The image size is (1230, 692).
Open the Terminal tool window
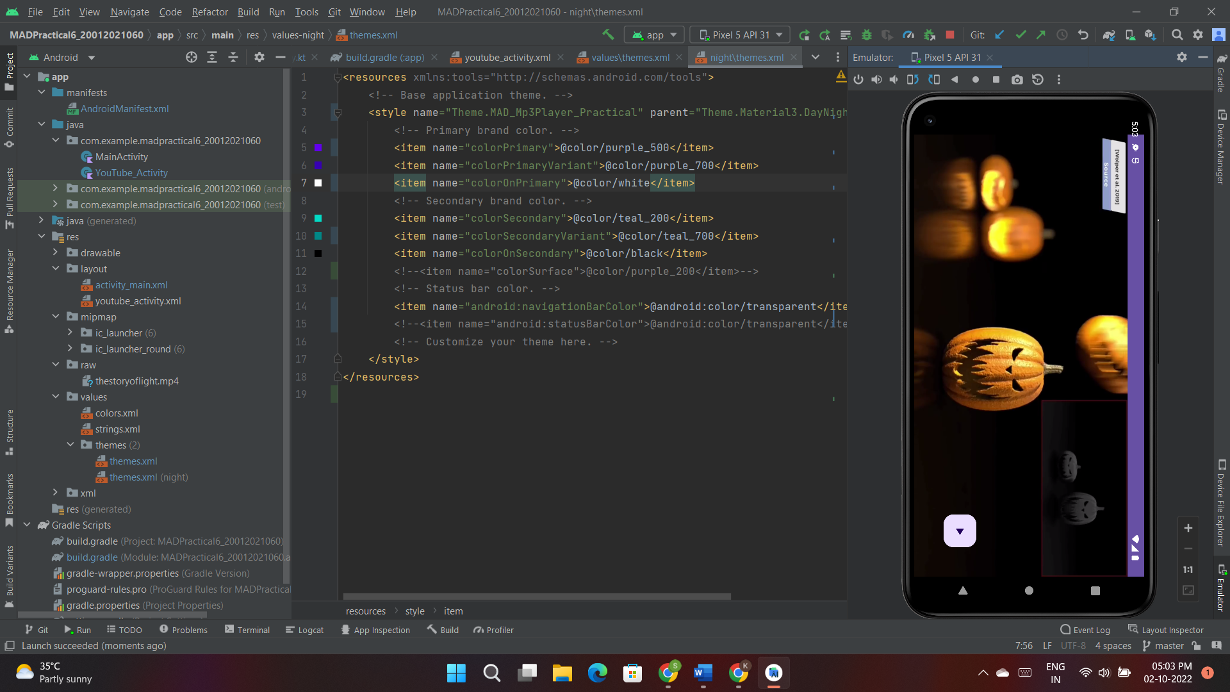247,630
